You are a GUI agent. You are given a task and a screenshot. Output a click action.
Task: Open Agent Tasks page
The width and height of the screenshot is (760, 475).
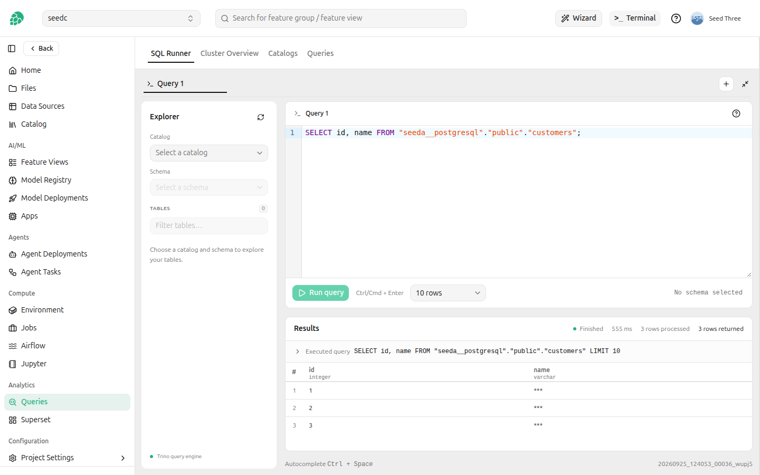(67, 272)
